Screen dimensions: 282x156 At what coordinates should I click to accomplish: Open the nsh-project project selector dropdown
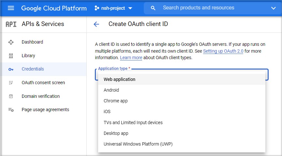click(x=113, y=8)
